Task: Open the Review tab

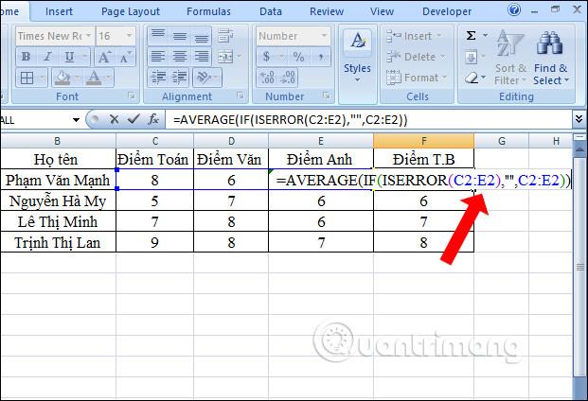Action: click(327, 11)
